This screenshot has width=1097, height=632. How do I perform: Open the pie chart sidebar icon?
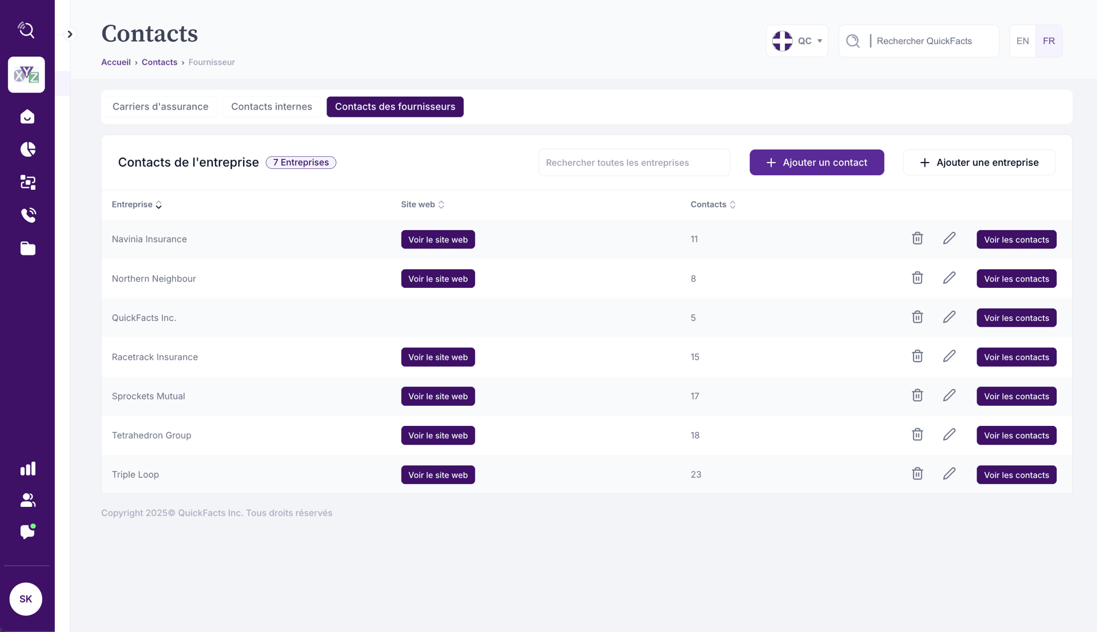coord(27,149)
